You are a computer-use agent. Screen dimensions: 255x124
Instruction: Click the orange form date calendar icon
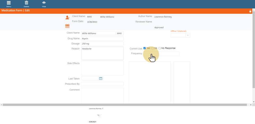point(67,26)
